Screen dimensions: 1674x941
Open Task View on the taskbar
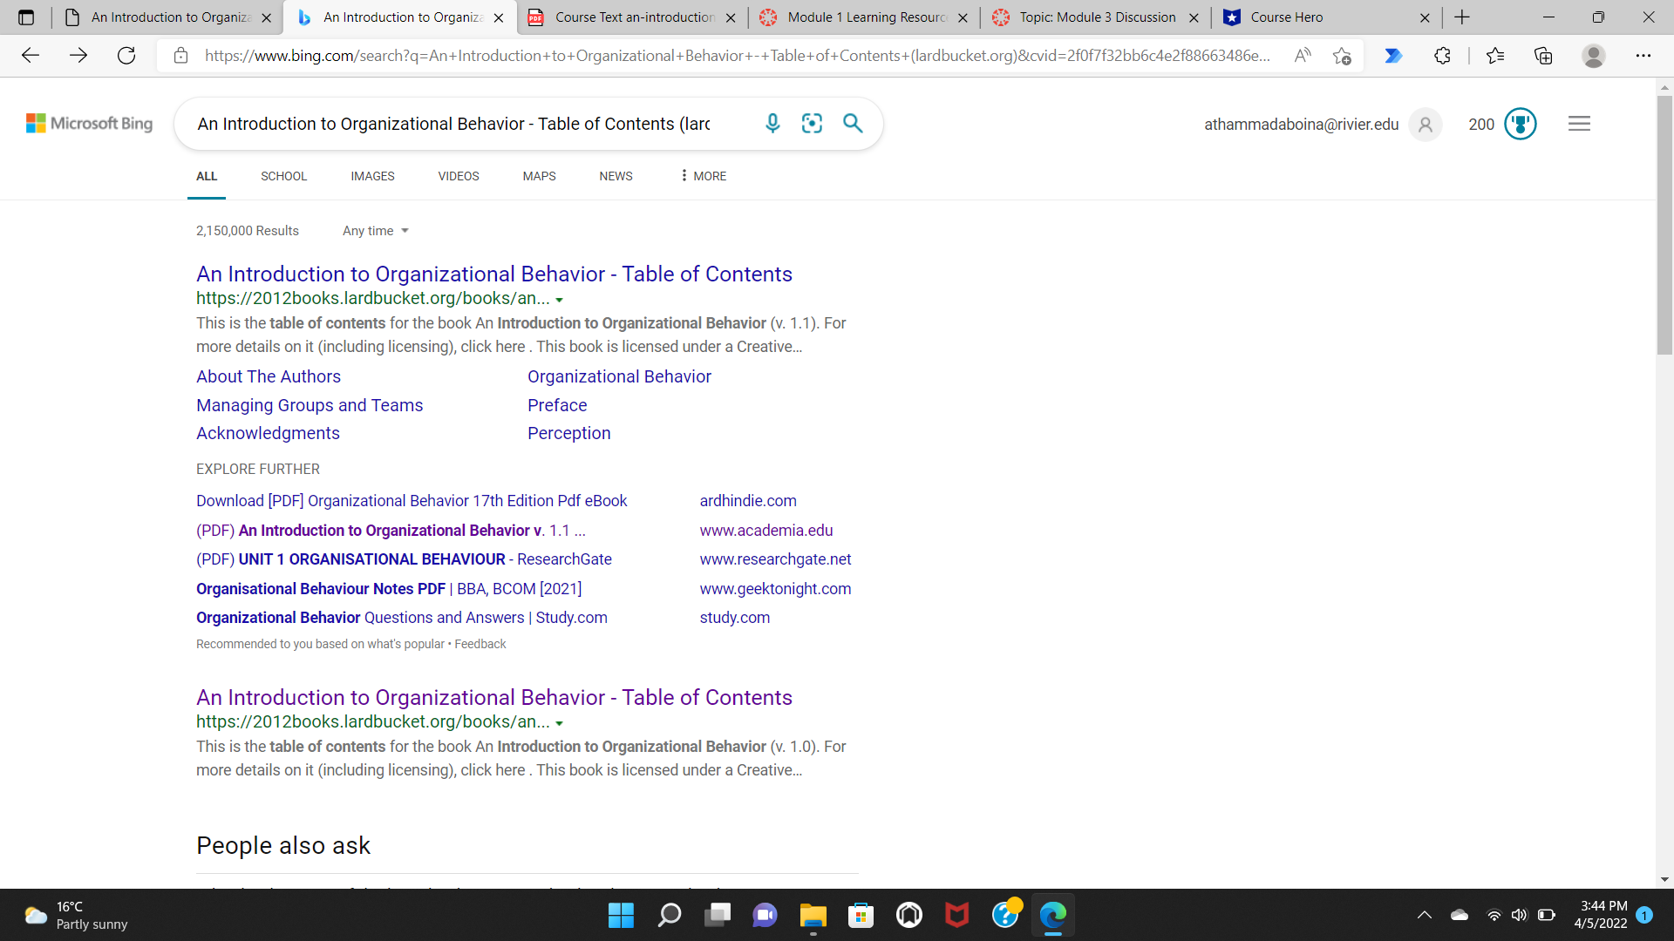717,915
